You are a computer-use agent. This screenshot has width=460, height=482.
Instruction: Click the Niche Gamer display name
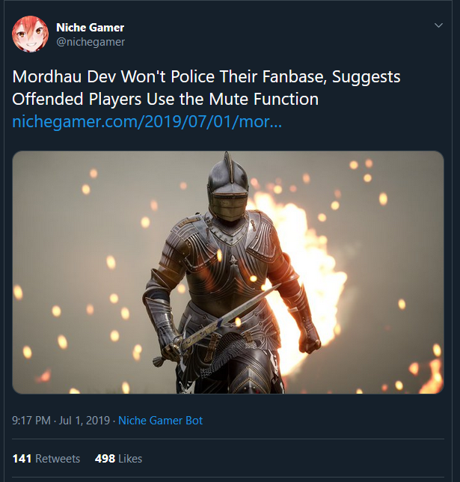tap(91, 28)
